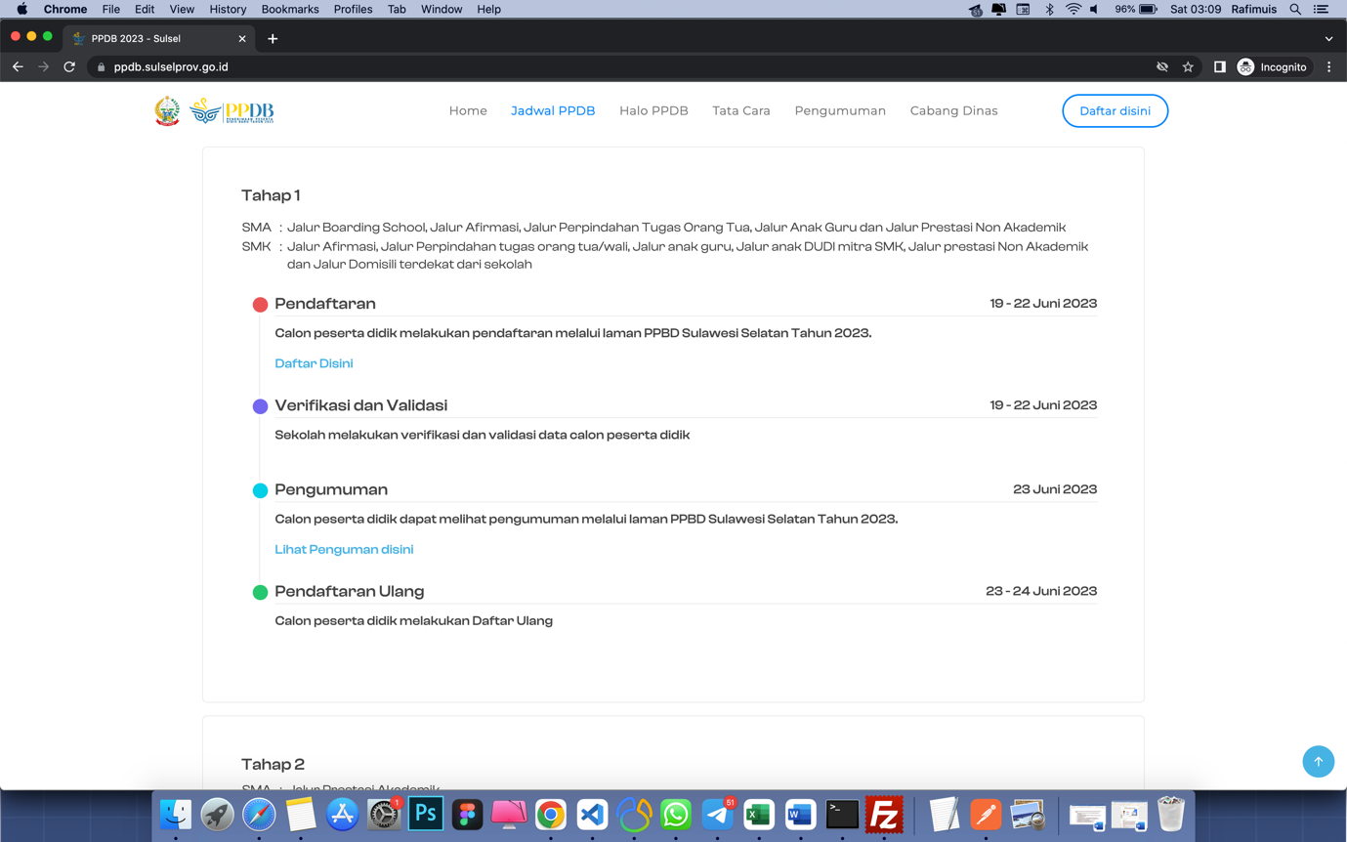Click the red Pendaftaran timeline dot
Screen dimensions: 1347x842
260,305
